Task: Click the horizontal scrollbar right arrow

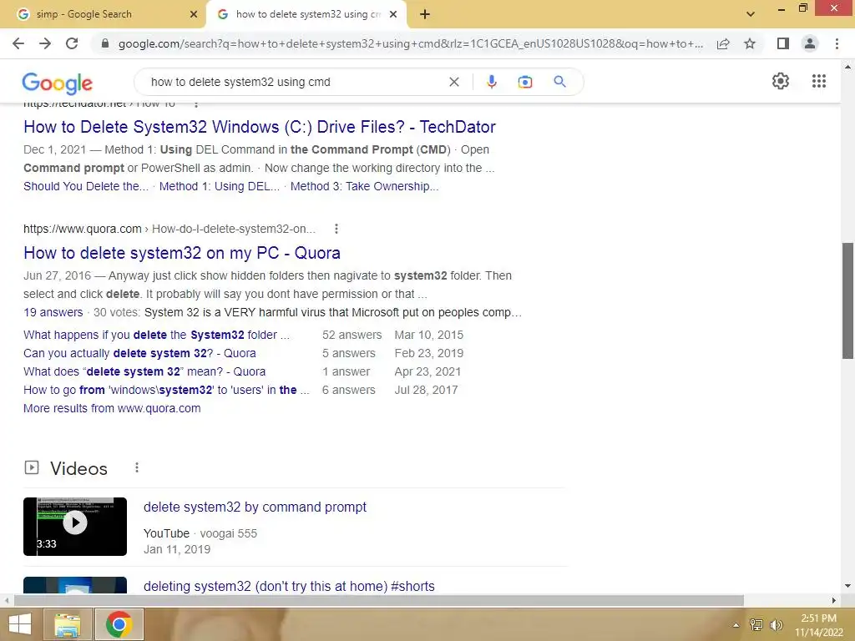Action: 833,600
